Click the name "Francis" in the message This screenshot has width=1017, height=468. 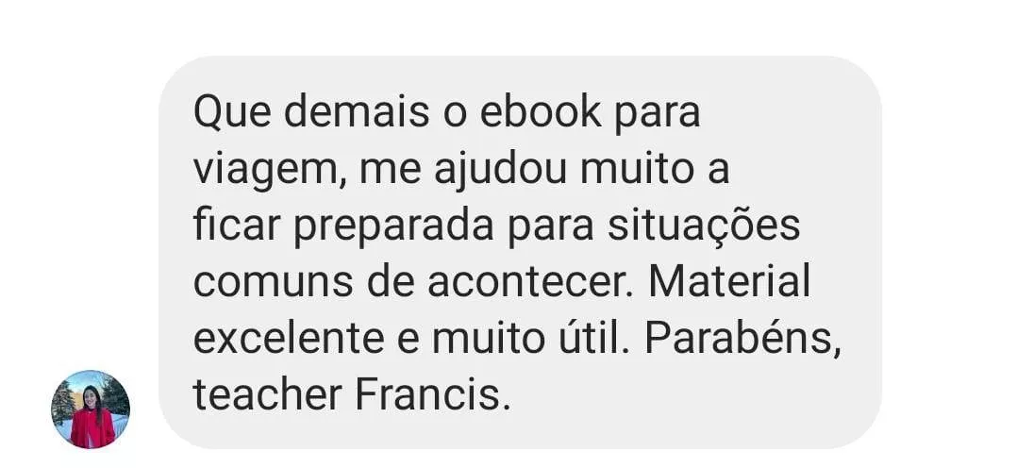click(x=428, y=394)
